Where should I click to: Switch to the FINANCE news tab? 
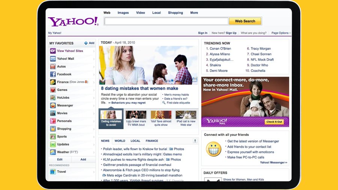[x=152, y=141]
